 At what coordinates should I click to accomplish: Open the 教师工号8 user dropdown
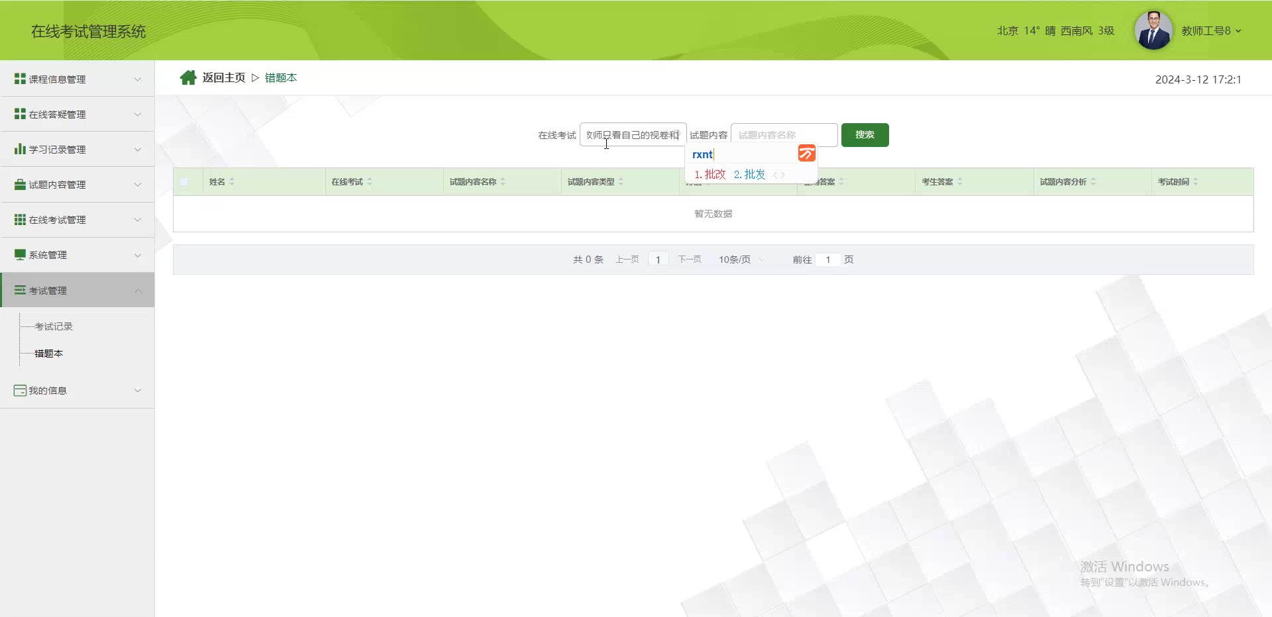click(x=1211, y=30)
